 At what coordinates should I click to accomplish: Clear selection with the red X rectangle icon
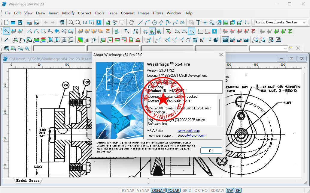coord(208,31)
